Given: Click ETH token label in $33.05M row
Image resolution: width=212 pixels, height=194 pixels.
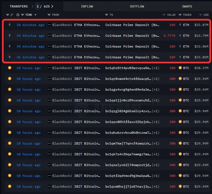Looking at the screenshot, I should (186, 57).
